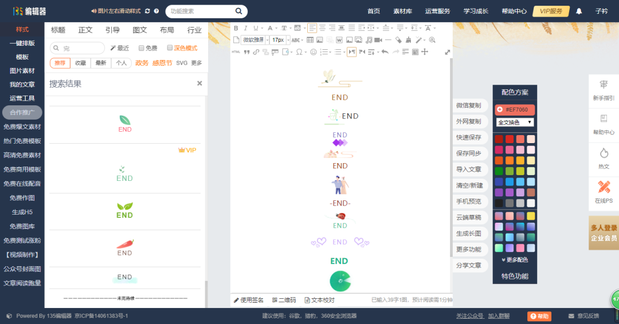The image size is (619, 324).
Task: Pick the black color swatch
Action: click(499, 203)
